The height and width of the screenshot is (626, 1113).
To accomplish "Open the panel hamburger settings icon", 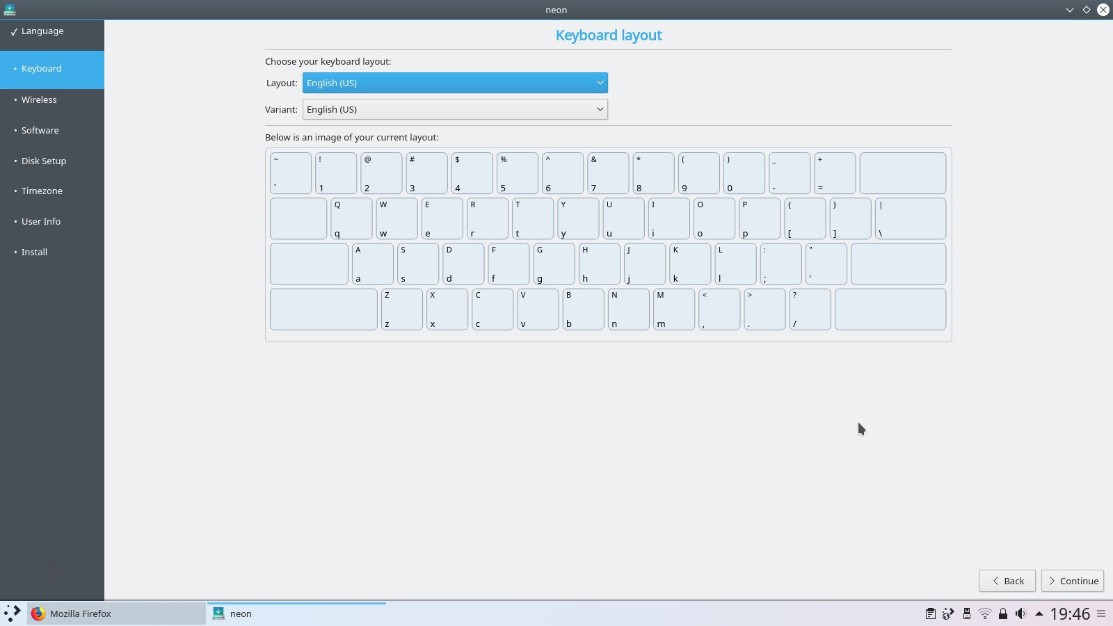I will pos(1101,613).
